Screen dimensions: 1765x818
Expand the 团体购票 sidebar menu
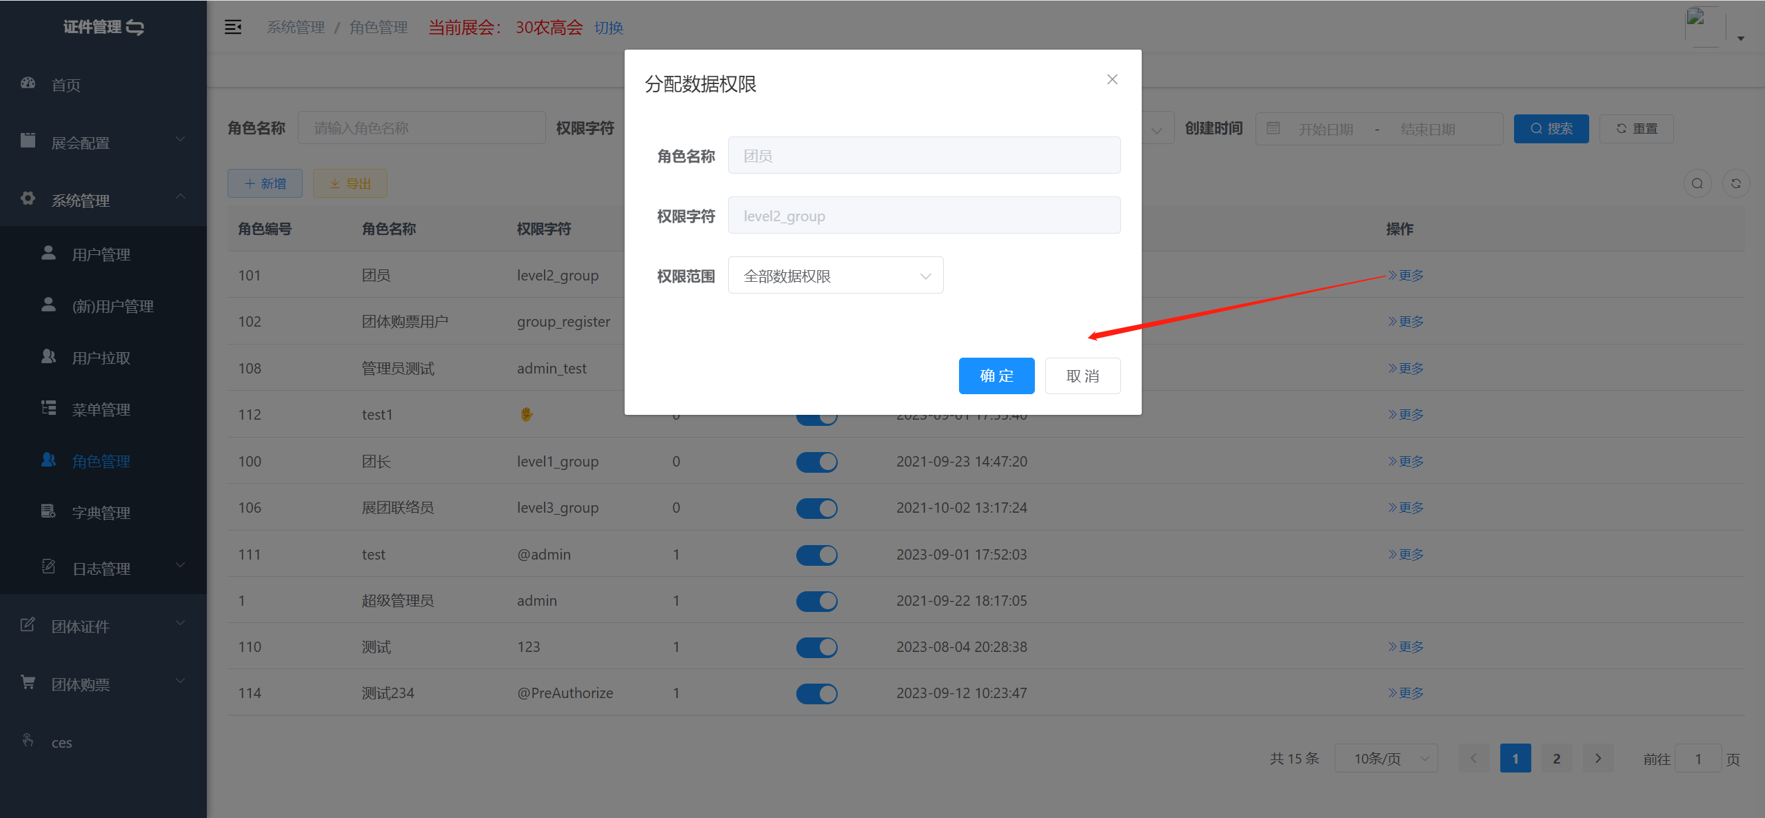pos(181,682)
